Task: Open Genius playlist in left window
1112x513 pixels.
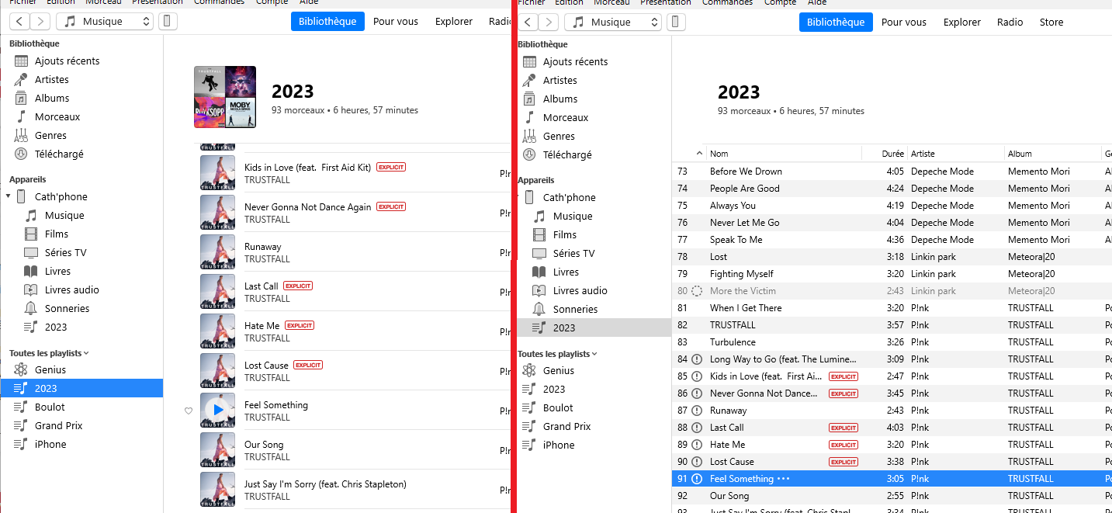Action: 50,369
